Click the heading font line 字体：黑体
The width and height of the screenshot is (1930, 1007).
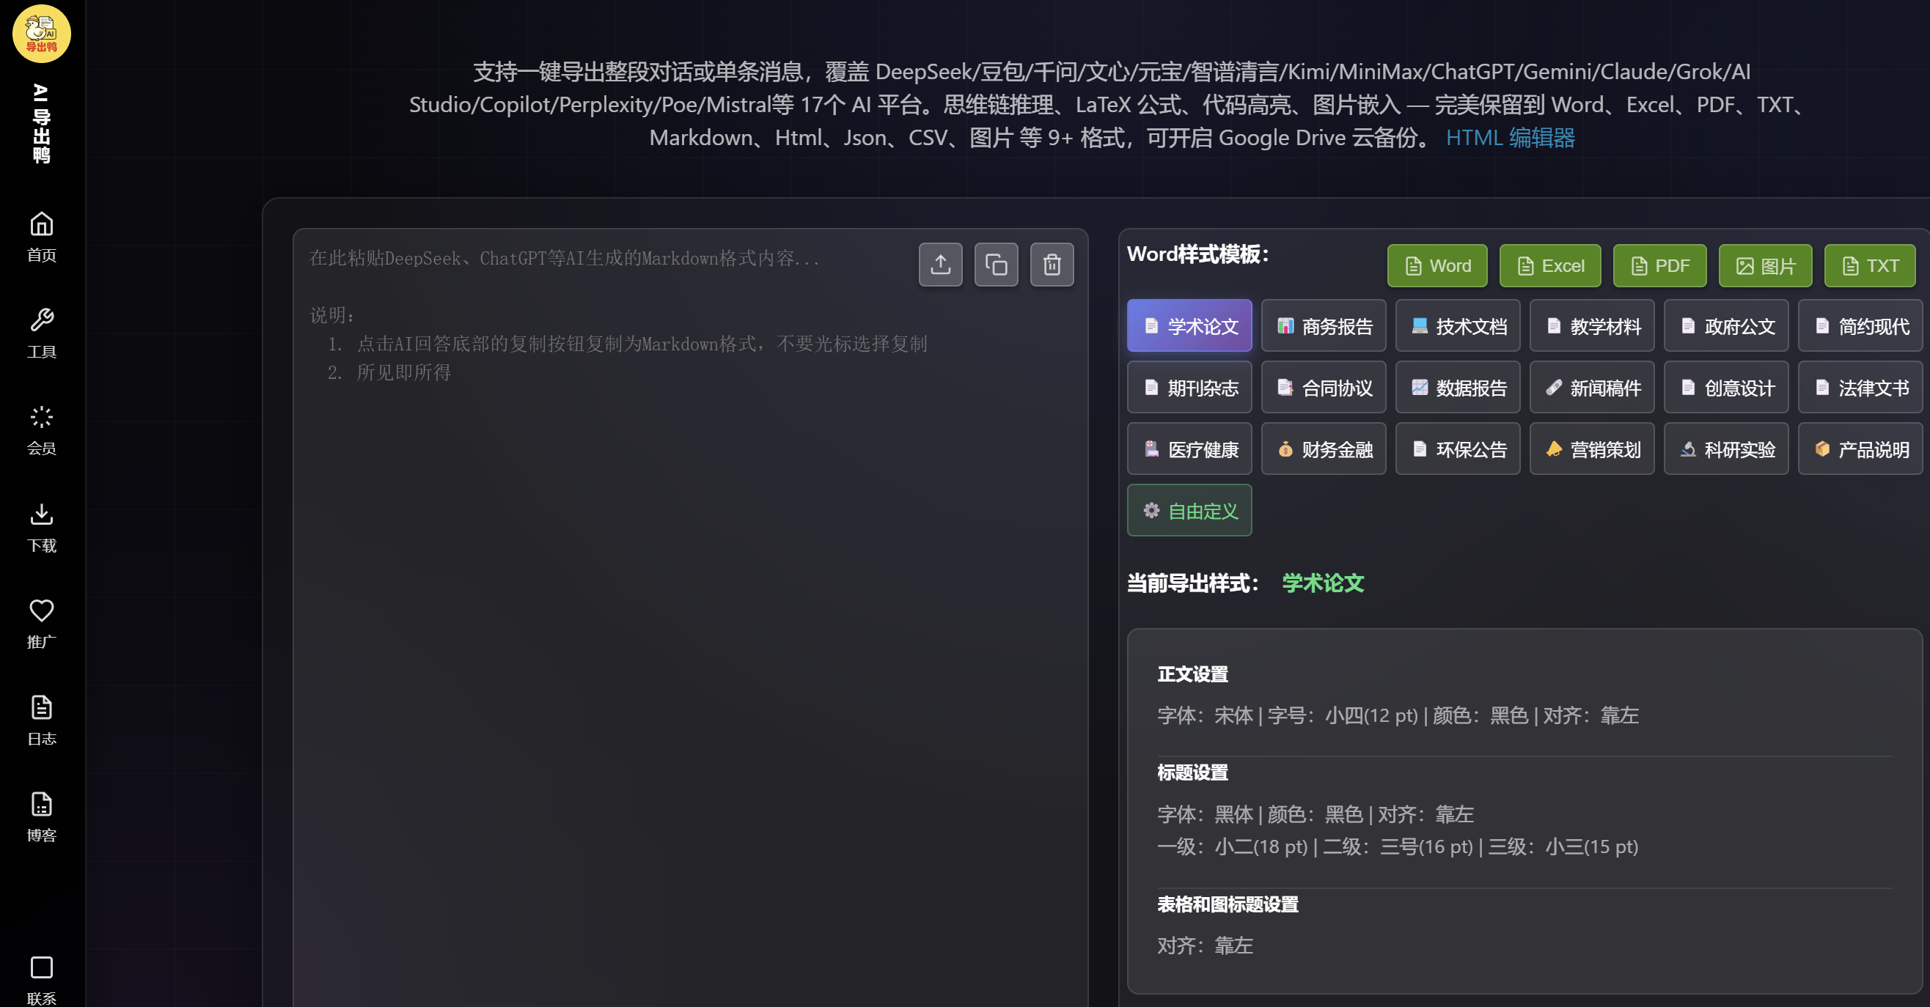pos(1316,814)
